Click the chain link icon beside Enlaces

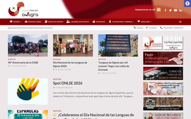click(134, 28)
